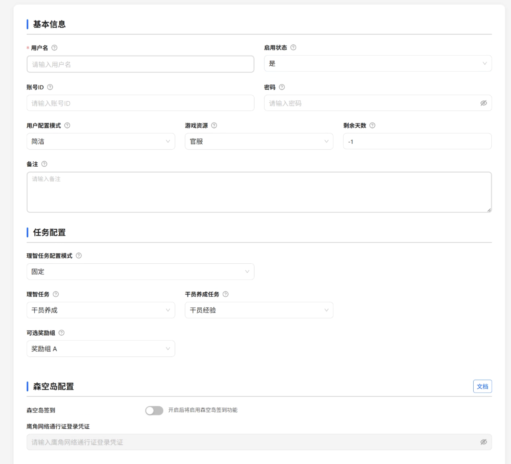Show the password with the eye icon
The height and width of the screenshot is (464, 511).
click(x=483, y=103)
